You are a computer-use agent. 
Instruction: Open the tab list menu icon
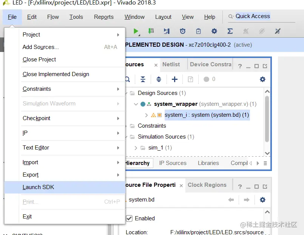pyautogui.click(x=265, y=163)
